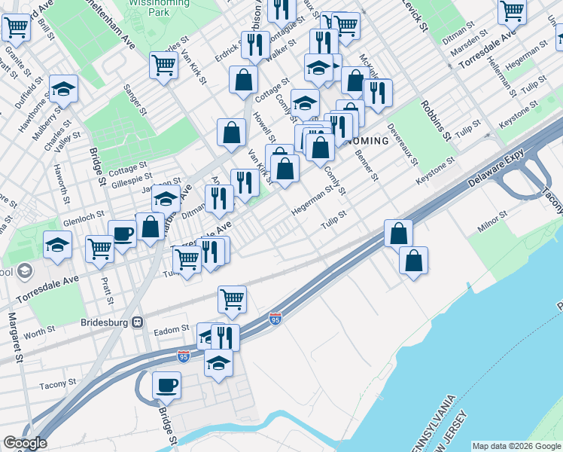Open the shopping bag marker left of Howell St
Viewport: 563px width, 452px height.
click(232, 133)
